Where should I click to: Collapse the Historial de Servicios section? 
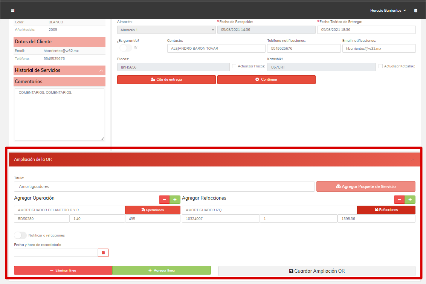point(101,70)
